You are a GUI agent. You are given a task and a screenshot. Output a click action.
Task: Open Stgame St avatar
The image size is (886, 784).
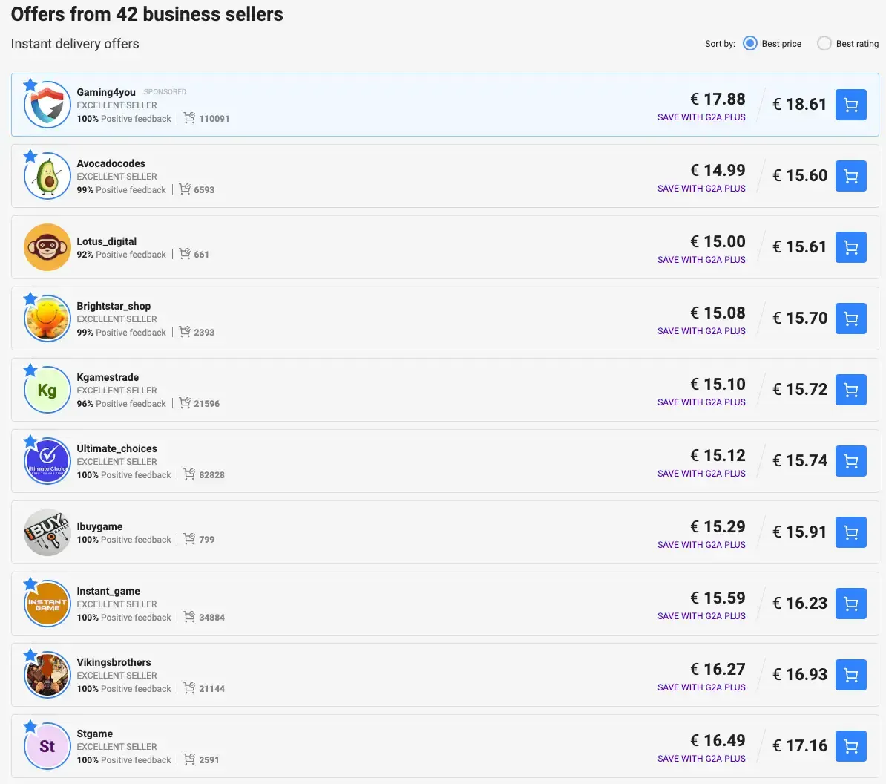tap(47, 746)
